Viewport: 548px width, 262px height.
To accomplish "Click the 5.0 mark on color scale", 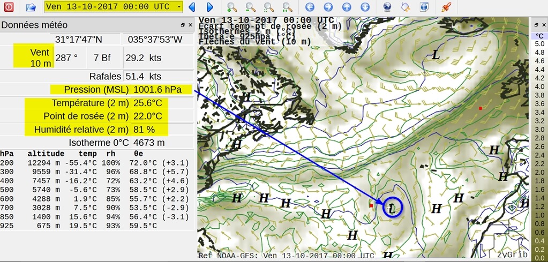I will pyautogui.click(x=539, y=44).
